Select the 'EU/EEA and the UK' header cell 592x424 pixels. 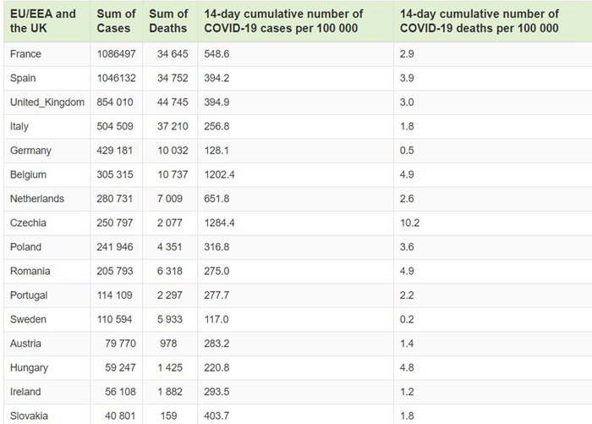coord(42,21)
